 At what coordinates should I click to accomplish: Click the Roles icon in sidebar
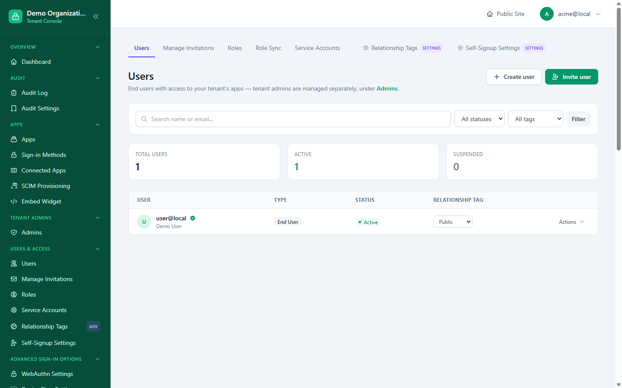pyautogui.click(x=14, y=294)
